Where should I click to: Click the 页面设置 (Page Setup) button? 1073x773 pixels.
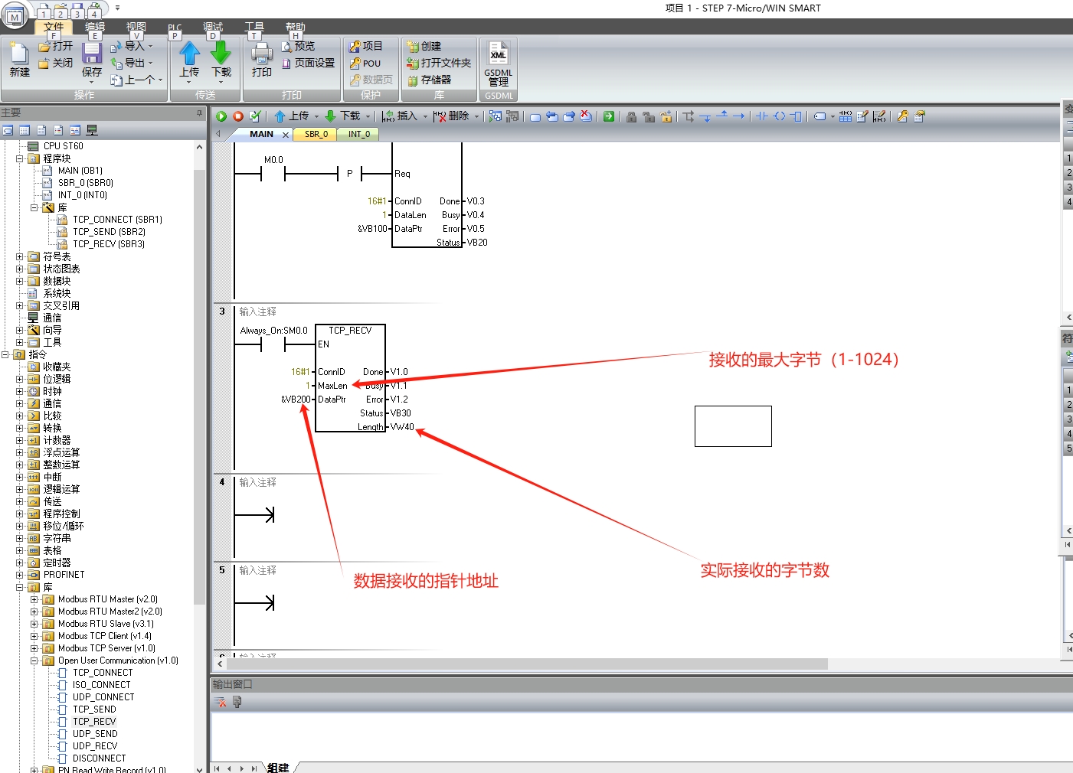308,63
